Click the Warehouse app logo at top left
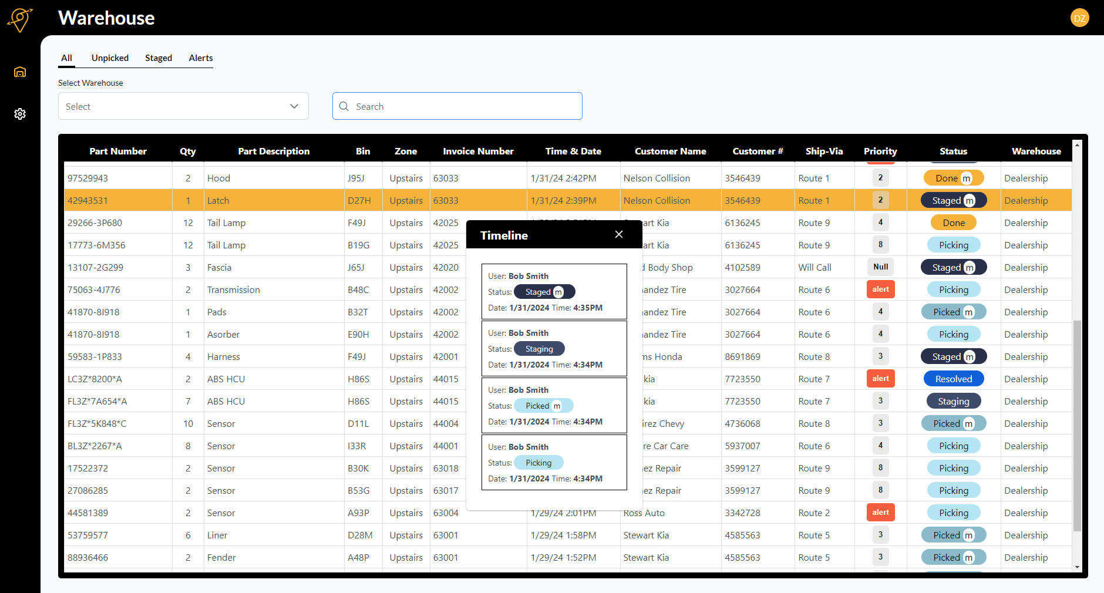The width and height of the screenshot is (1104, 593). 19,19
